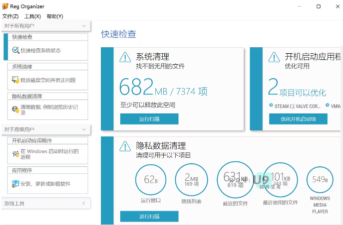Image resolution: width=343 pixels, height=225 pixels.
Task: Collapse the 对于高级用户 section chevron
Action: (x=84, y=129)
